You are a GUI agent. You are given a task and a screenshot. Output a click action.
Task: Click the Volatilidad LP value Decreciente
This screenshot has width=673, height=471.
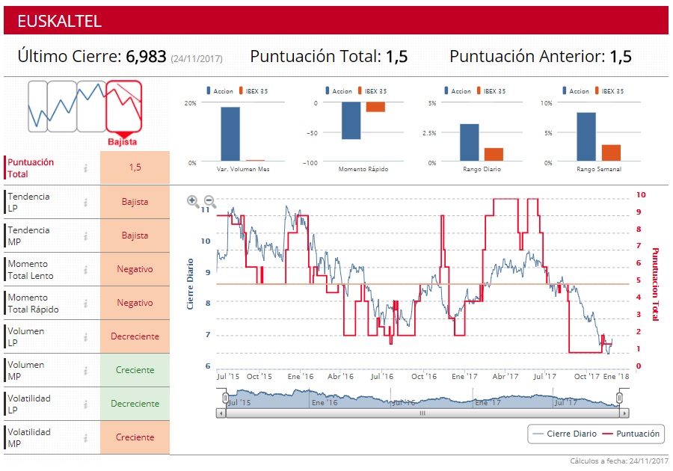135,404
